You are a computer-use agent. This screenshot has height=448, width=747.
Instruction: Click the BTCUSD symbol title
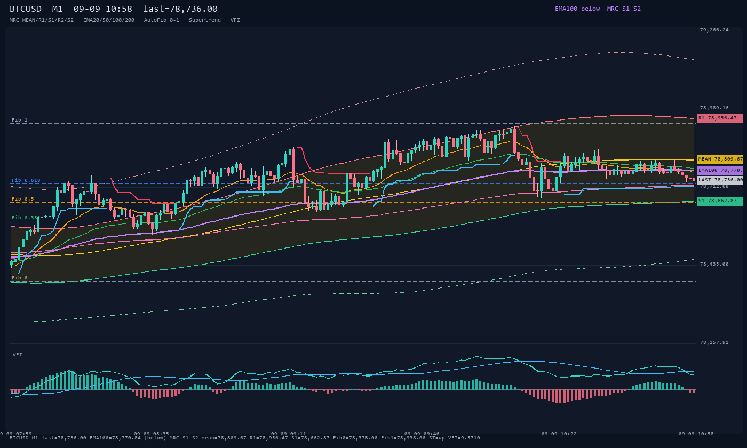click(x=26, y=9)
